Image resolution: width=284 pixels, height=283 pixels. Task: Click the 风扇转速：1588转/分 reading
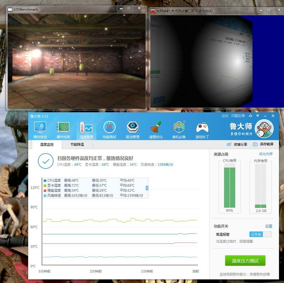(x=157, y=165)
